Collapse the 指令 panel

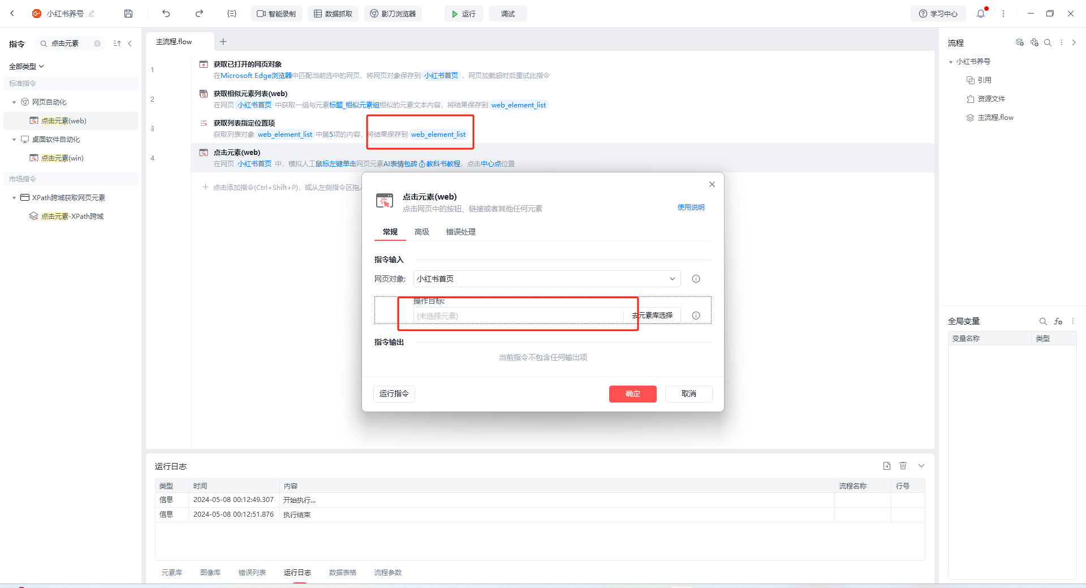[x=130, y=44]
